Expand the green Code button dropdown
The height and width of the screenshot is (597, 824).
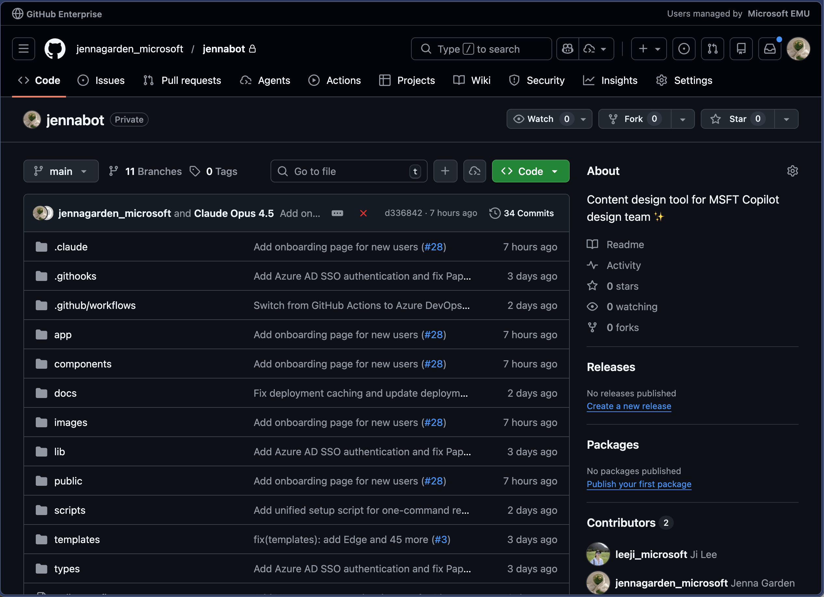(555, 171)
